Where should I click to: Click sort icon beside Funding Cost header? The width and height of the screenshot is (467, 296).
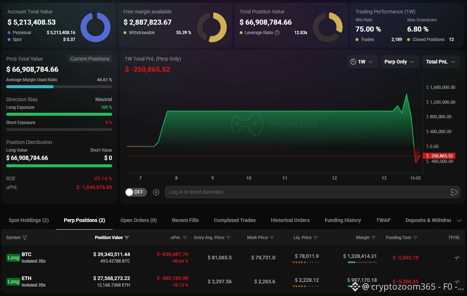click(x=415, y=238)
